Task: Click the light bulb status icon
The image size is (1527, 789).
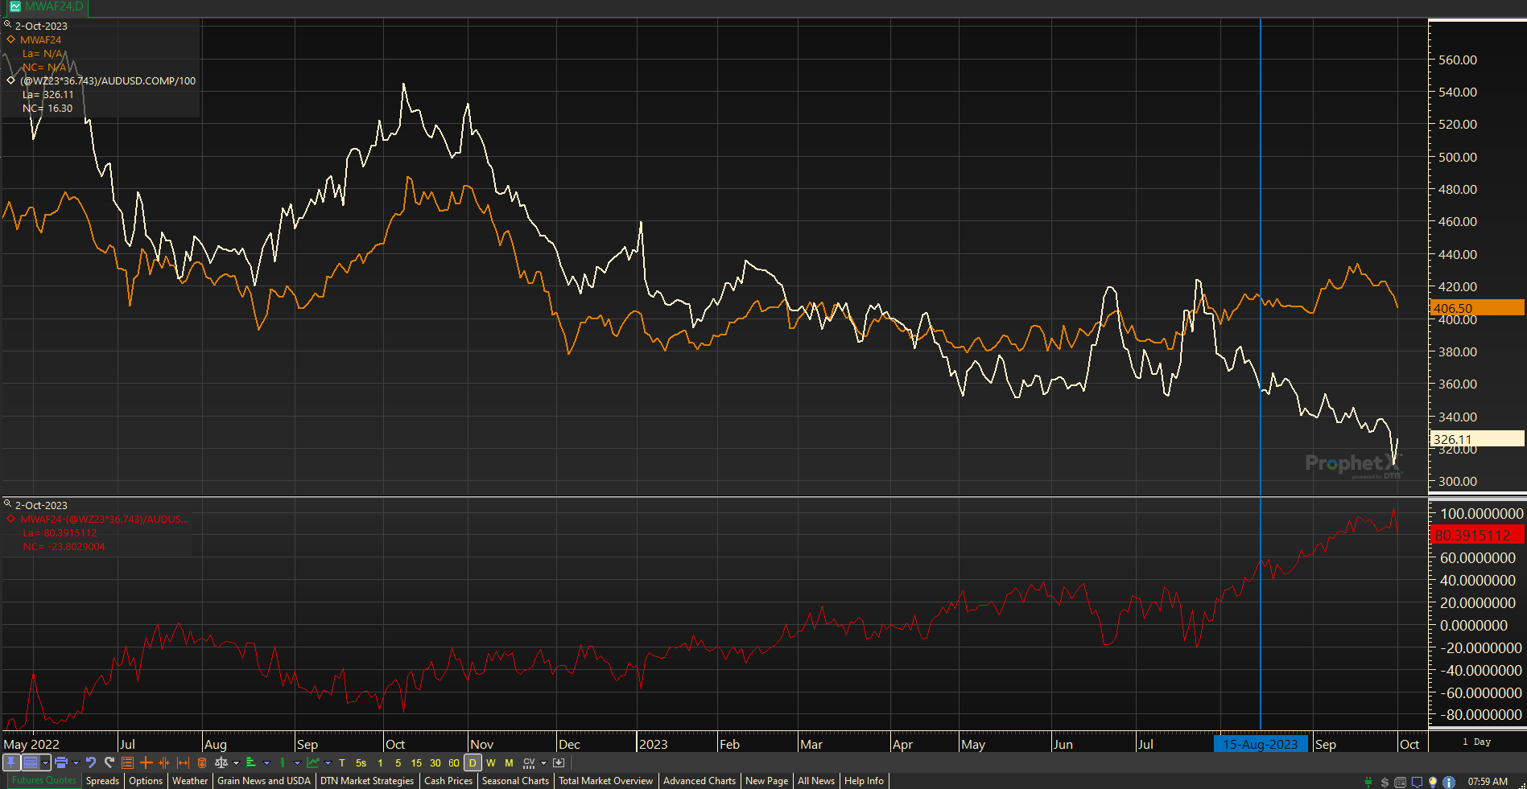Action: tap(1433, 782)
